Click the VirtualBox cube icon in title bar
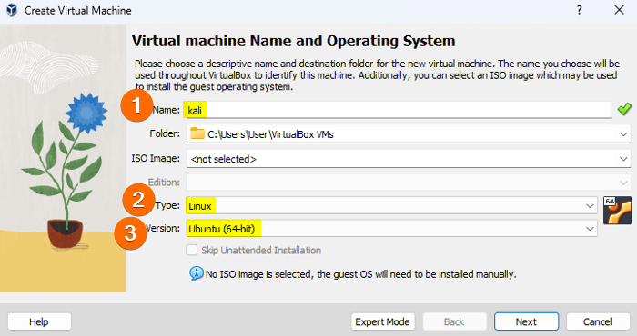 click(x=12, y=10)
